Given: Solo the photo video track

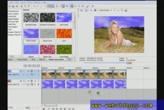Looking at the screenshot, I should coord(38,71).
